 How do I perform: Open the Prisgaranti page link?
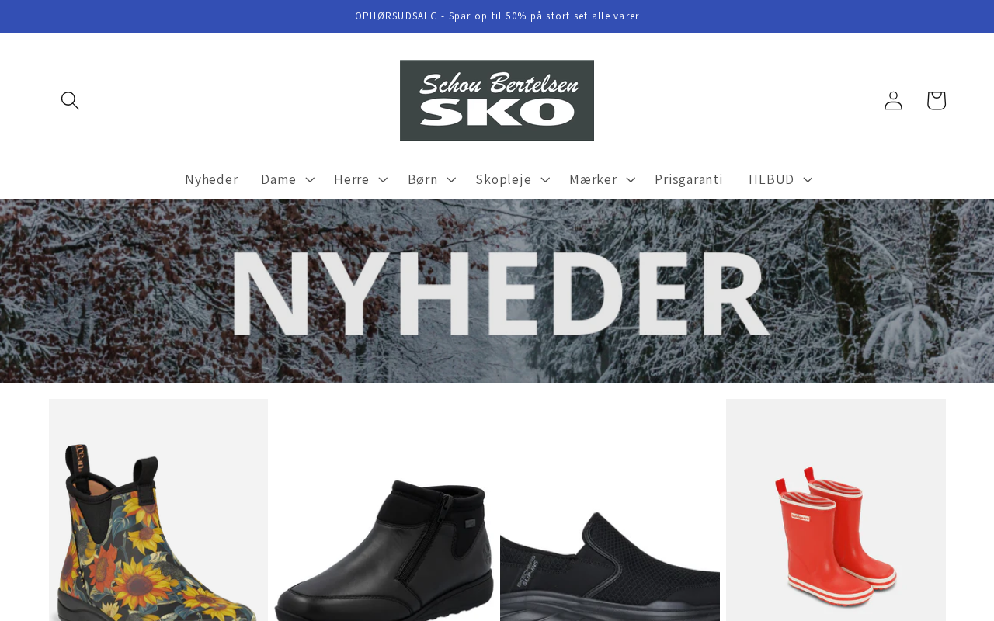click(x=689, y=179)
